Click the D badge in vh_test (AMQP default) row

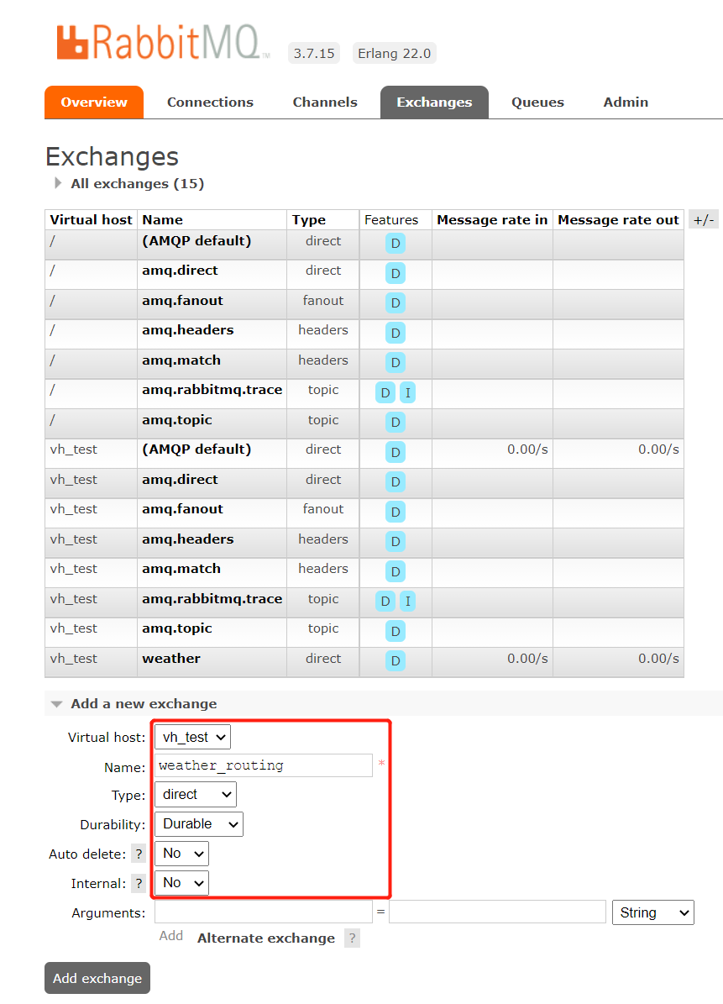point(396,452)
